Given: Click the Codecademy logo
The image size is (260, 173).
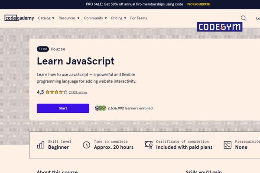Looking at the screenshot, I should pos(19,18).
